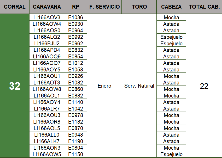The height and width of the screenshot is (158, 222).
Task: Click the TOTAL CAB. header cell
Action: tap(204, 7)
